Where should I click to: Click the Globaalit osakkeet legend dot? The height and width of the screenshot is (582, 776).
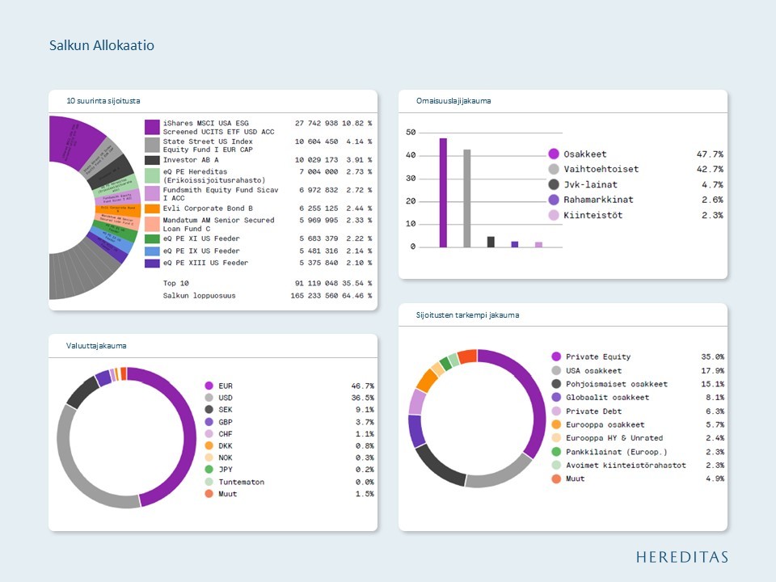click(x=556, y=397)
